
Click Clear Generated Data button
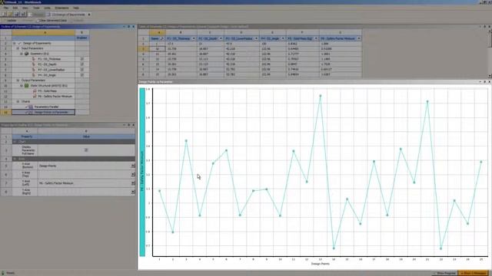pyautogui.click(x=52, y=21)
